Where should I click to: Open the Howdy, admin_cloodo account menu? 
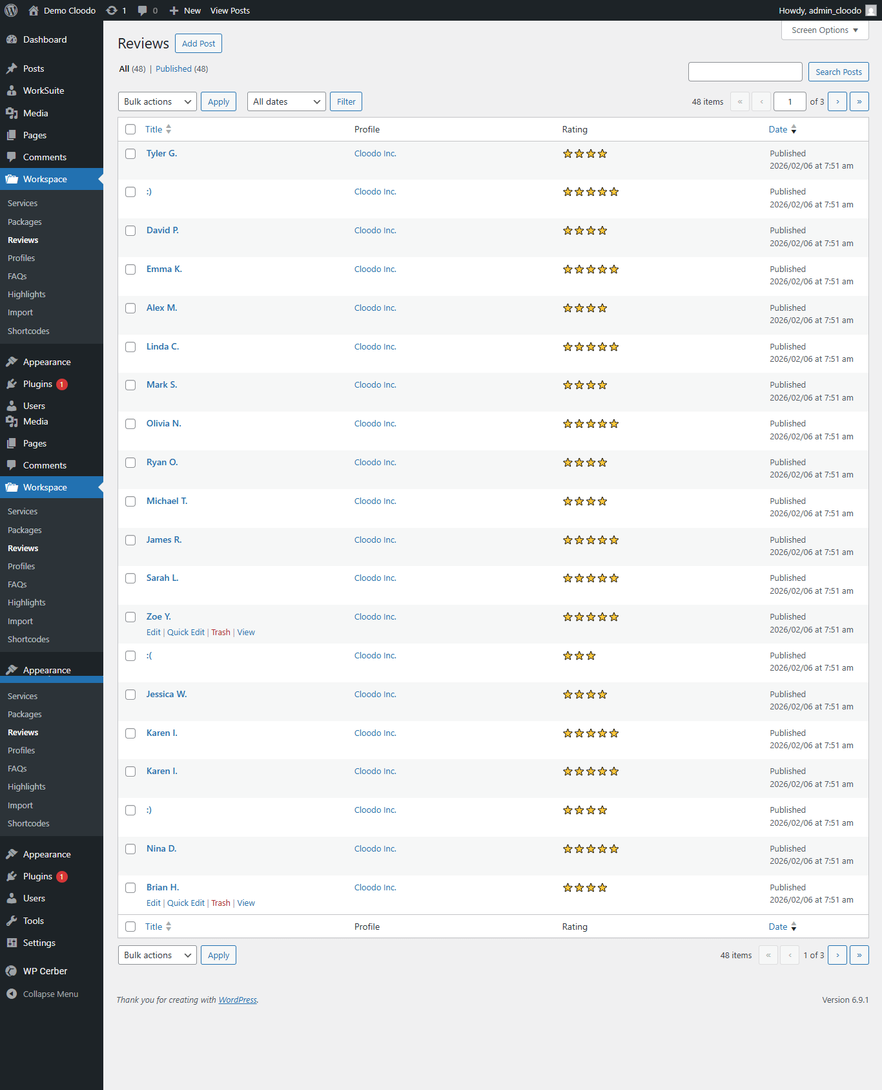827,10
